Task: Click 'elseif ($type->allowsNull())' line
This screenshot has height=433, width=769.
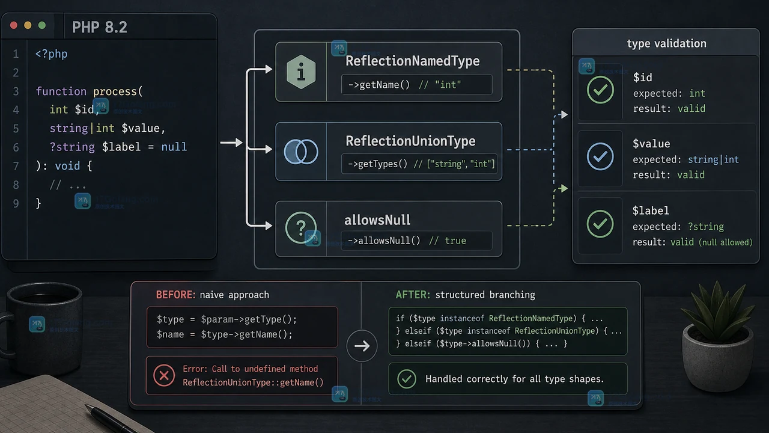Action: tap(482, 344)
